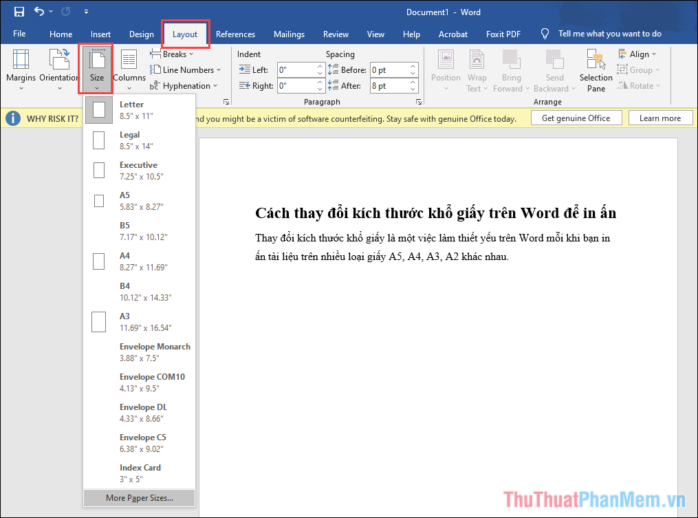Screen dimensions: 698x518
Task: Open the Line Numbers dropdown
Action: pos(186,69)
